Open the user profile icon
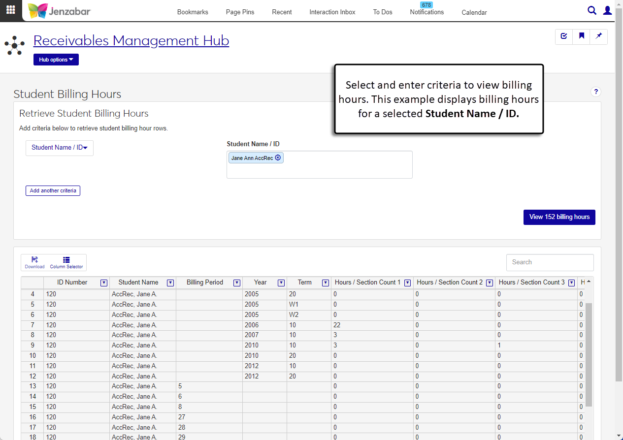This screenshot has width=623, height=440. click(x=607, y=10)
